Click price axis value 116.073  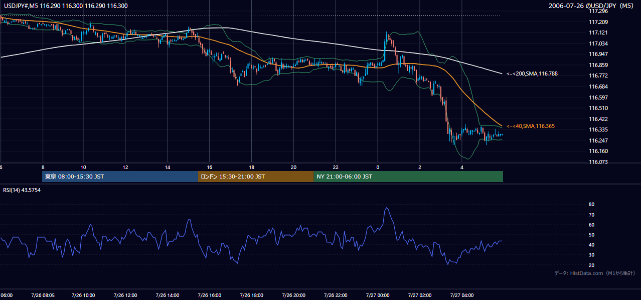point(599,162)
